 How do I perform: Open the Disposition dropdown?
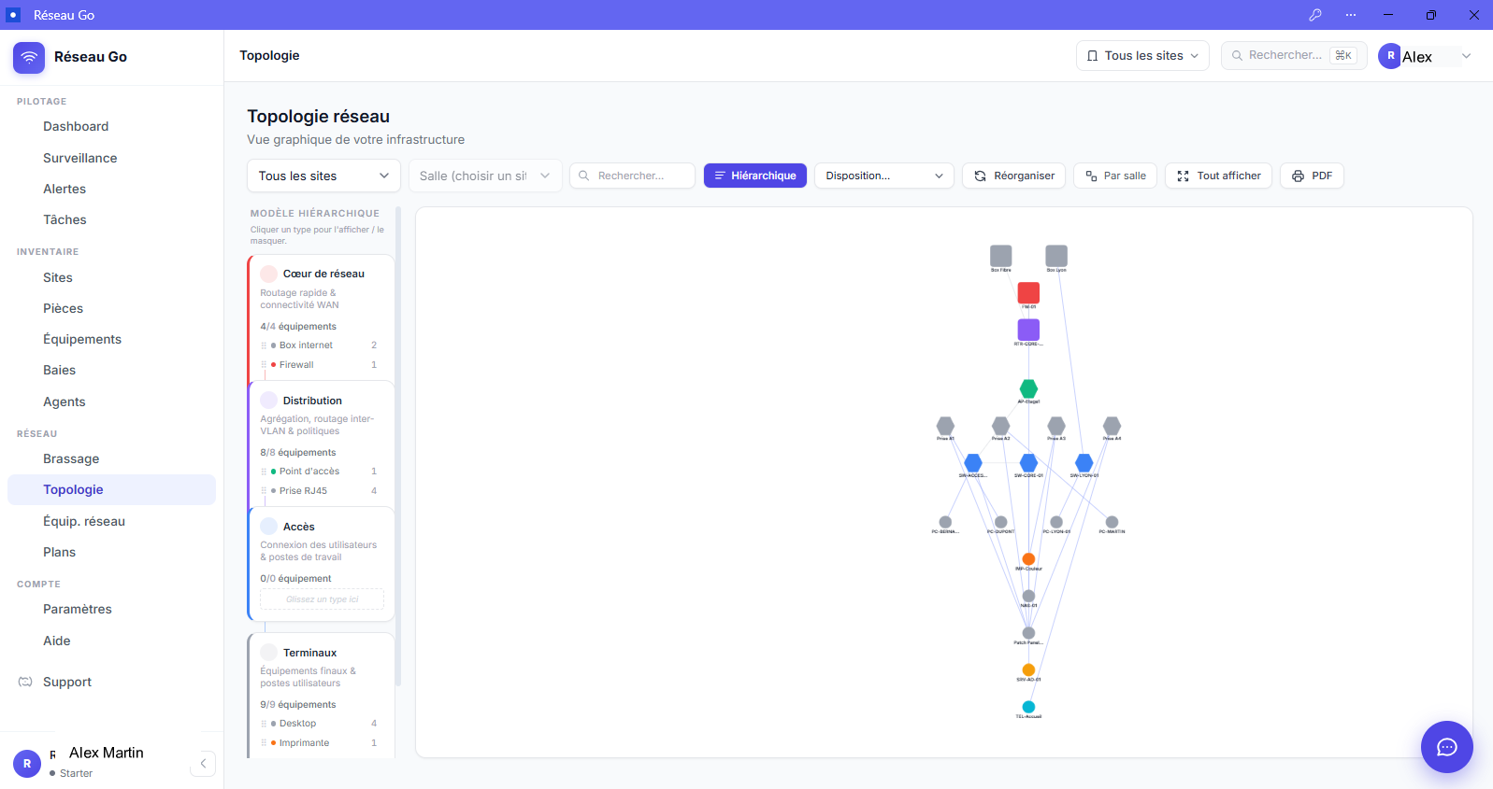pyautogui.click(x=883, y=176)
